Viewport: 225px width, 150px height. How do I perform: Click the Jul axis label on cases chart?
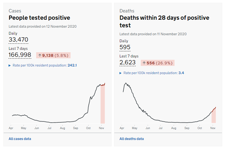tap(50, 128)
